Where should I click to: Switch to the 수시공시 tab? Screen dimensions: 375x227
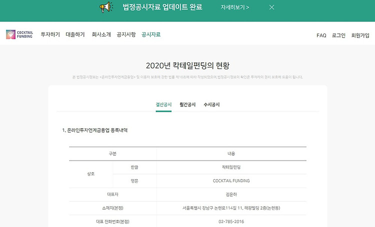(x=211, y=105)
